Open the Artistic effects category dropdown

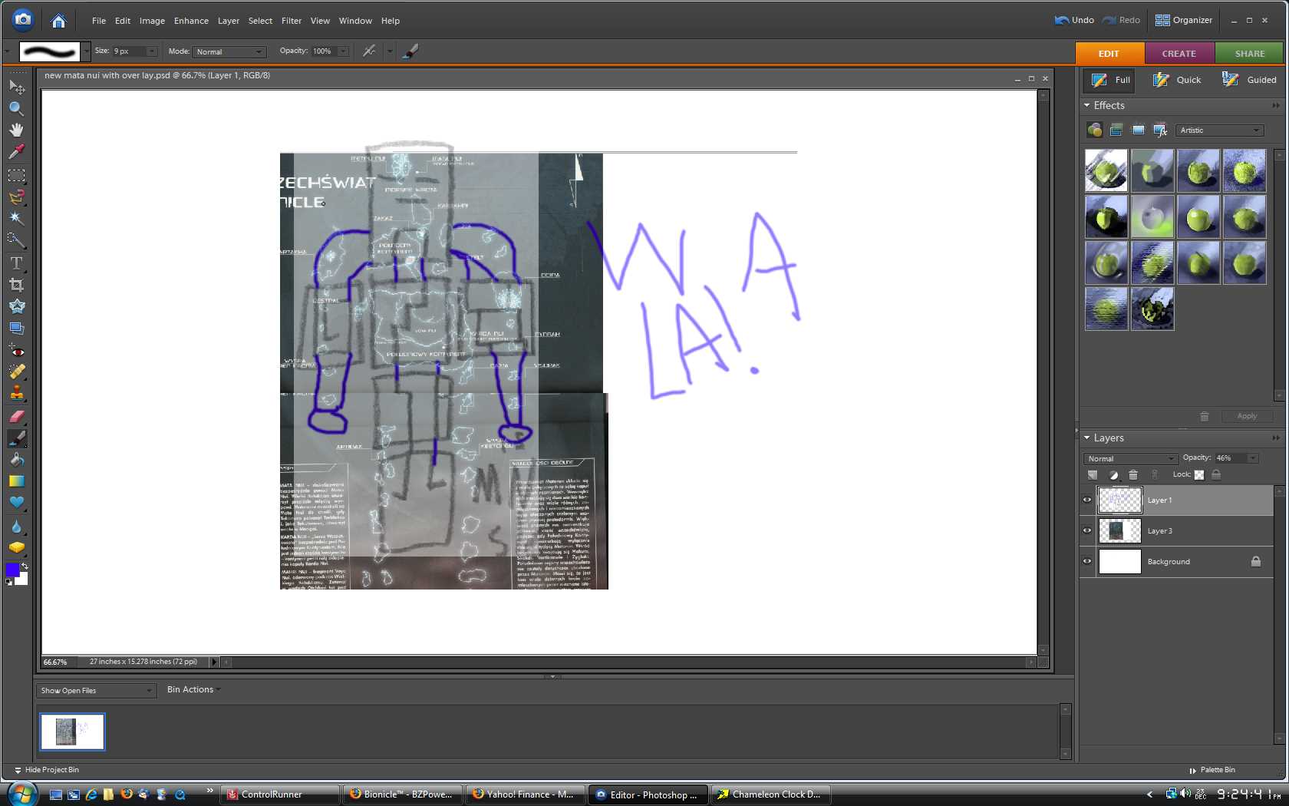click(1219, 130)
